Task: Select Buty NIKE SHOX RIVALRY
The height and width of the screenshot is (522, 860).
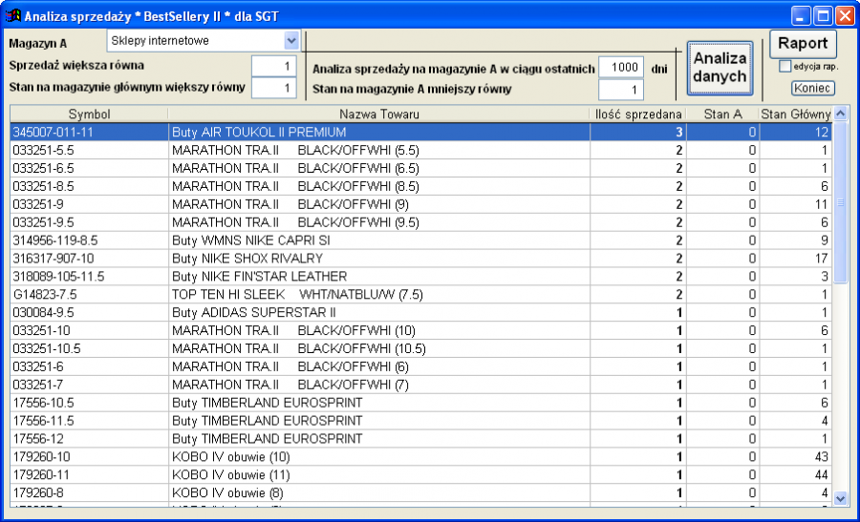Action: point(247,259)
